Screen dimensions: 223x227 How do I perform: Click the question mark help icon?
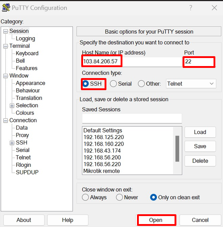pyautogui.click(x=191, y=8)
